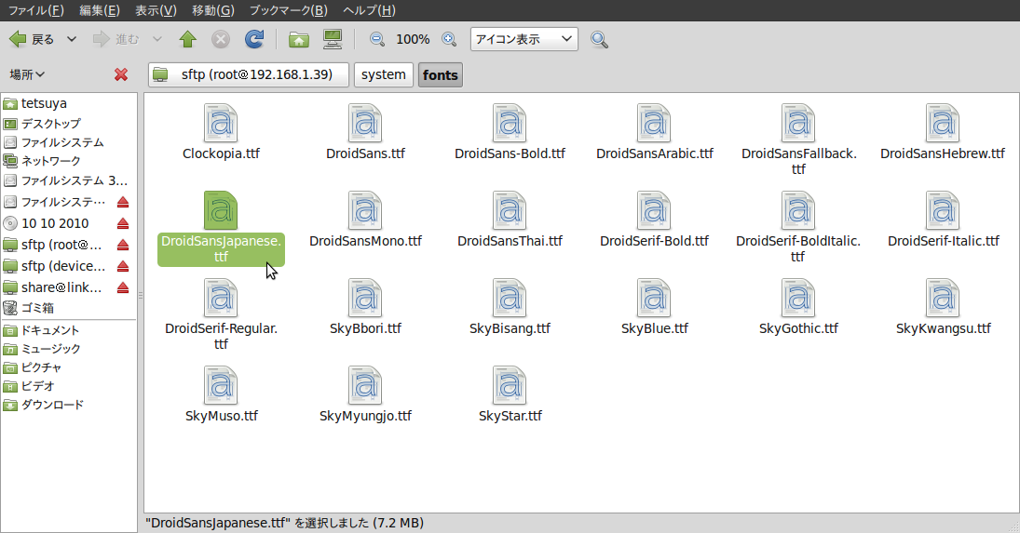Open 表示(V) menu
Image resolution: width=1020 pixels, height=533 pixels.
pos(156,10)
